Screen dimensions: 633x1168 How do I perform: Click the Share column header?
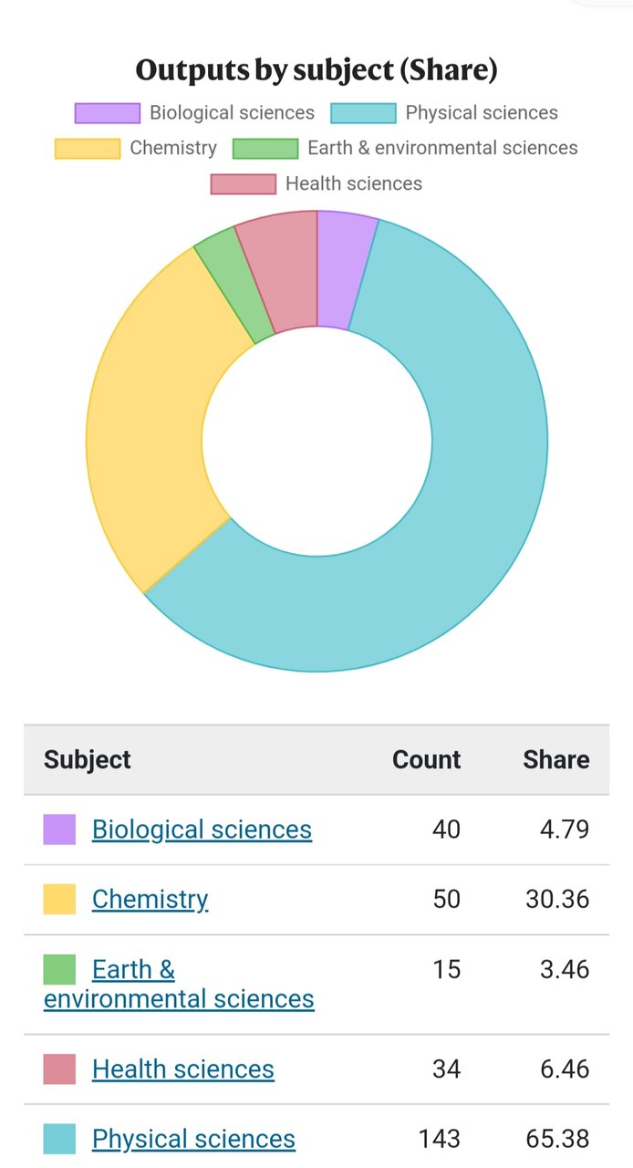pos(555,759)
